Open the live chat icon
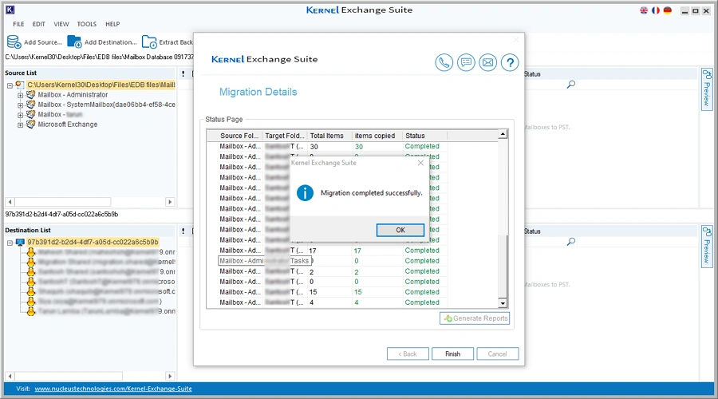 click(466, 63)
